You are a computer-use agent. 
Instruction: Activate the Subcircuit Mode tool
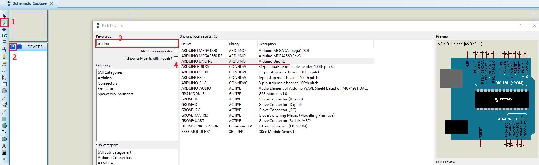pos(4,56)
